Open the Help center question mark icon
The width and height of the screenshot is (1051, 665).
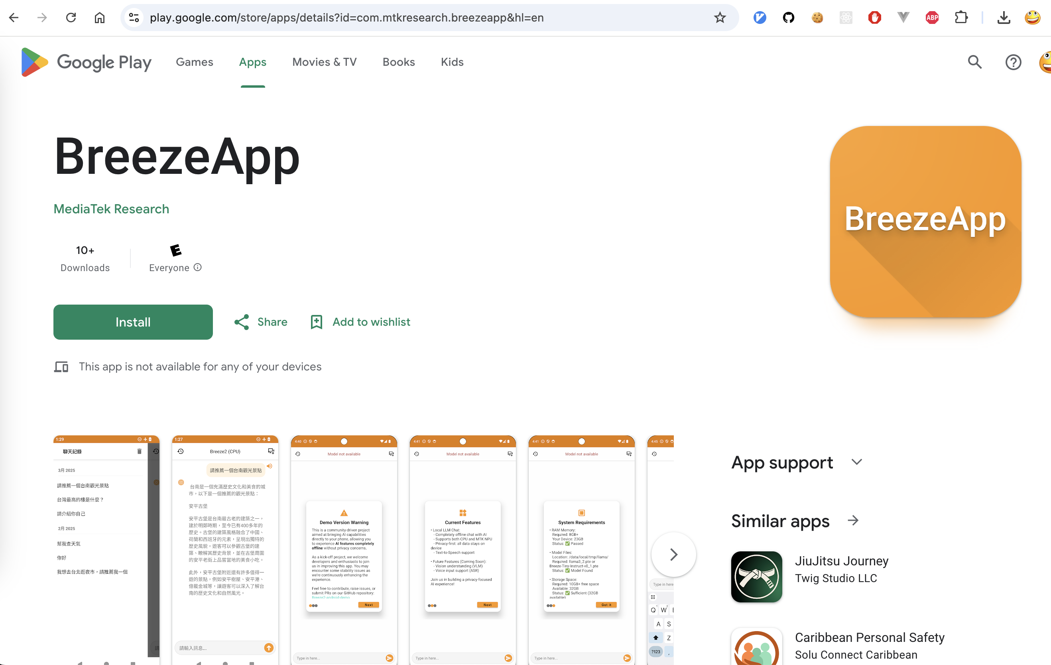point(1013,62)
